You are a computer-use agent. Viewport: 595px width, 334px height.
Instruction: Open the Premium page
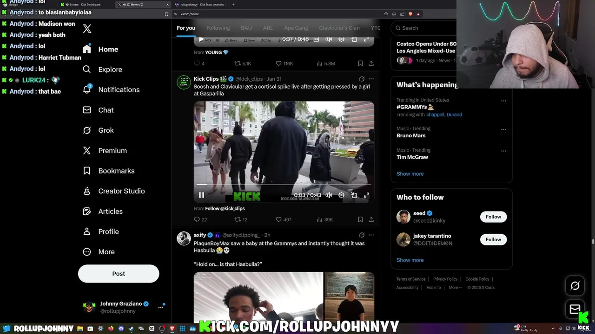[105, 151]
